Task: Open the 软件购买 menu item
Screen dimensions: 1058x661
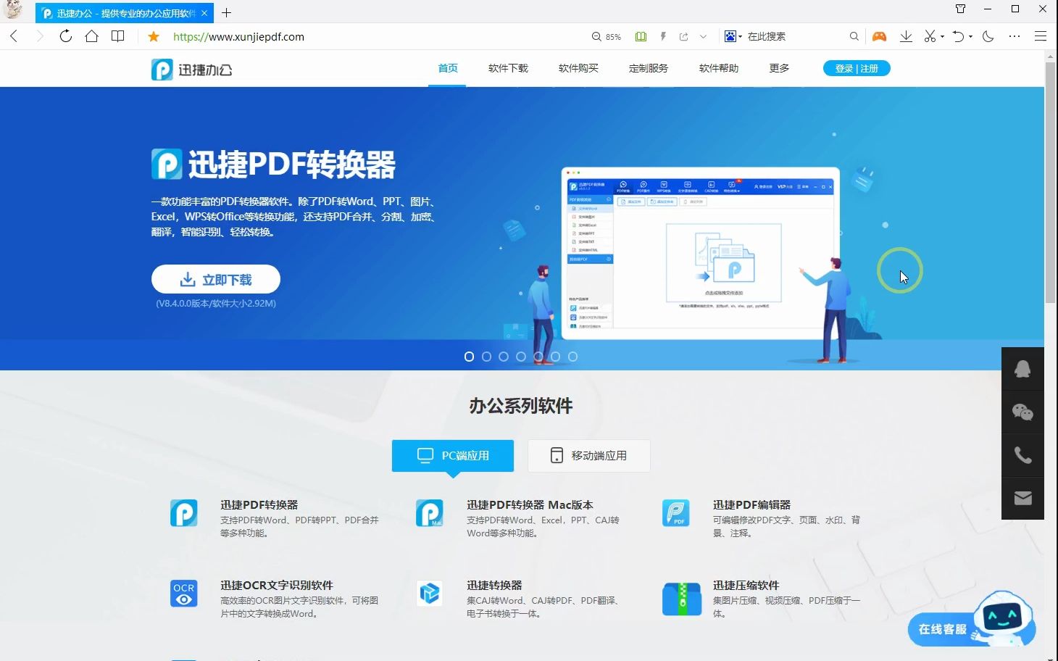Action: pyautogui.click(x=578, y=68)
